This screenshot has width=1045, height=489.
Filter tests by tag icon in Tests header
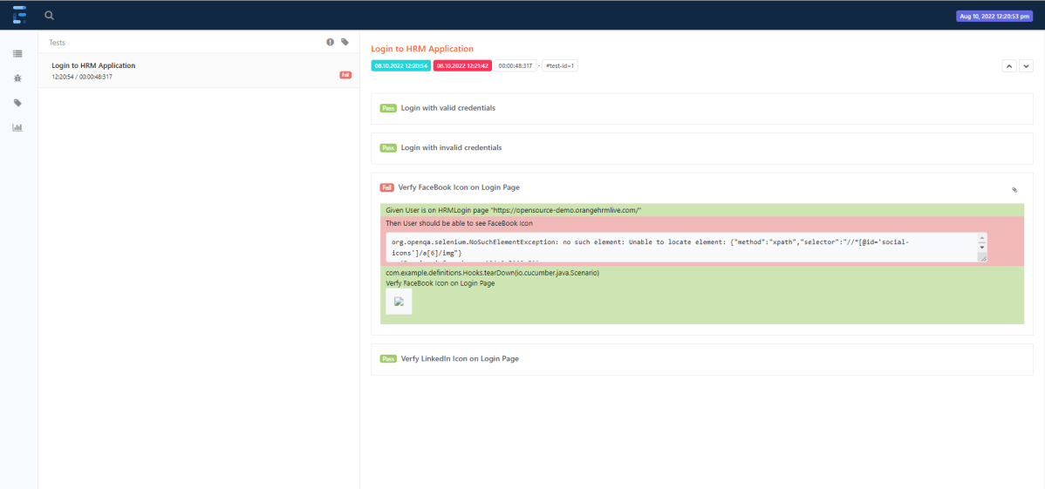345,42
